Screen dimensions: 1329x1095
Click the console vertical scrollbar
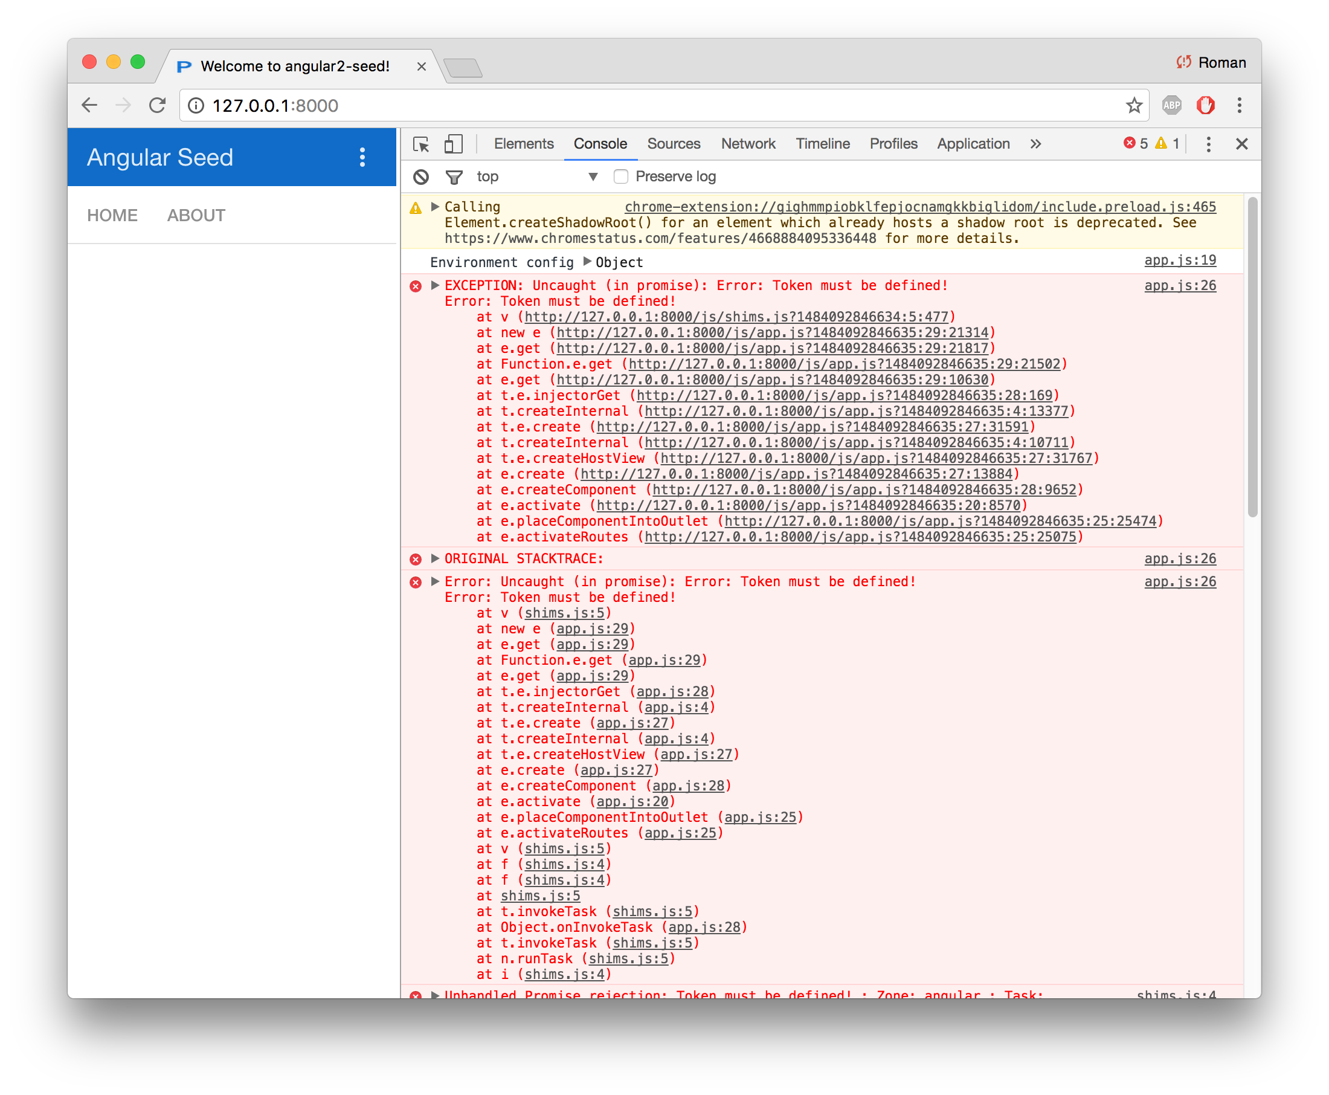pos(1252,357)
